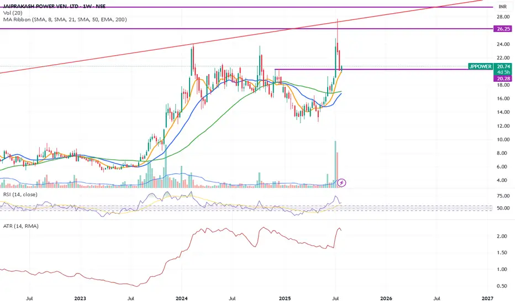Image resolution: width=515 pixels, height=304 pixels.
Task: Click the 2023 time axis label
Action: point(80,298)
